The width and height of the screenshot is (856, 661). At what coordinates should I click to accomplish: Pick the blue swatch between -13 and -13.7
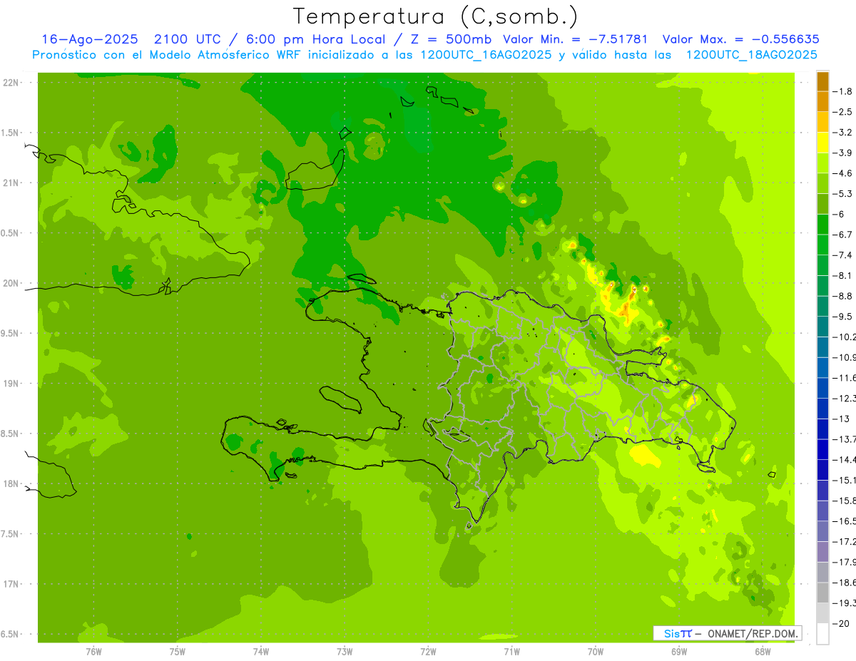[822, 429]
